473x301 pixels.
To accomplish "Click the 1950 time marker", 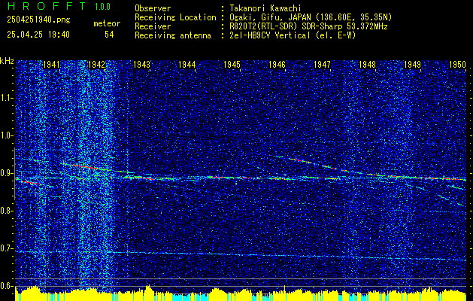I will tap(458, 65).
